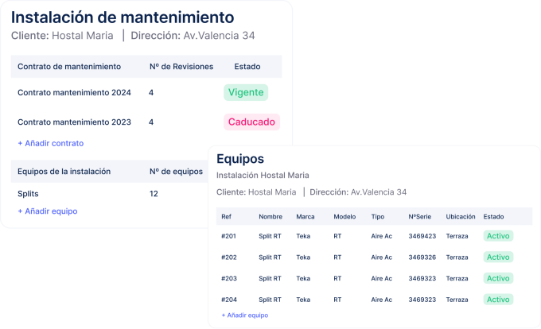Select reference #204
The height and width of the screenshot is (329, 541).
coord(229,300)
